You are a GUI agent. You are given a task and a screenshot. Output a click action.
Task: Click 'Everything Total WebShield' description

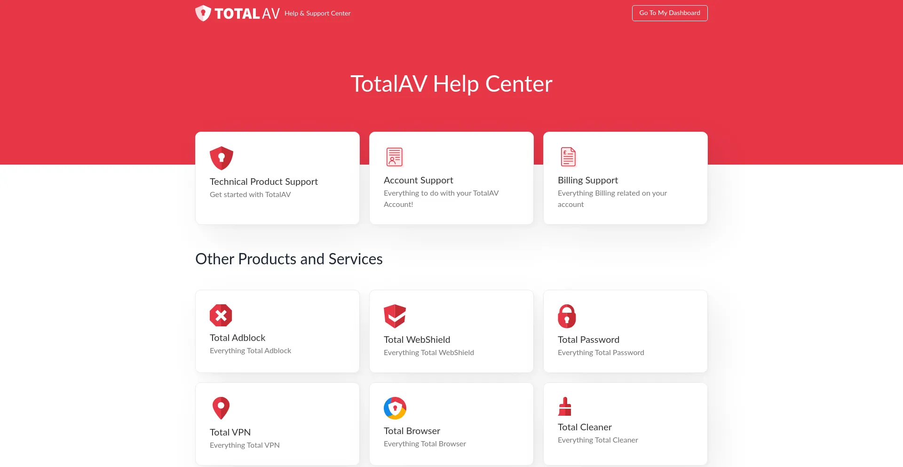click(429, 352)
